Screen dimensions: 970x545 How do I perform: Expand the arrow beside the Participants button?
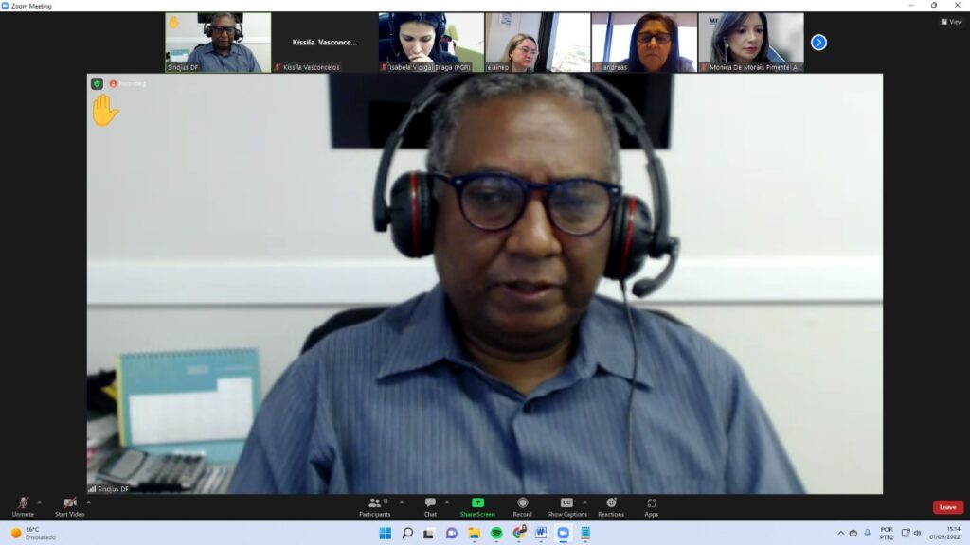[402, 502]
